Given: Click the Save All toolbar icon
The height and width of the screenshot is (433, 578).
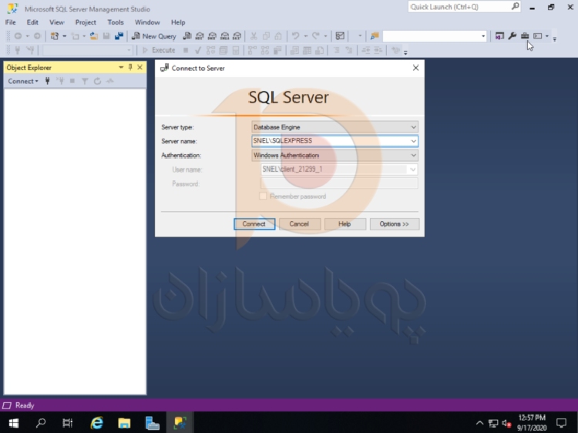Looking at the screenshot, I should [119, 36].
